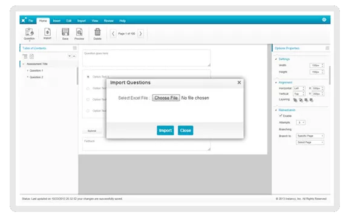Open the settings gear in the title bar
This screenshot has width=352, height=218.
pos(324,20)
